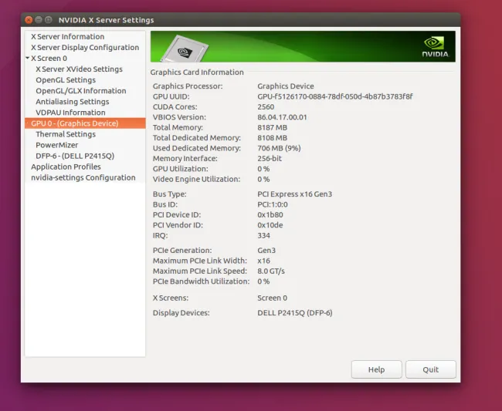The height and width of the screenshot is (411, 502).
Task: Click the Graphics Card Information heading
Action: 197,72
